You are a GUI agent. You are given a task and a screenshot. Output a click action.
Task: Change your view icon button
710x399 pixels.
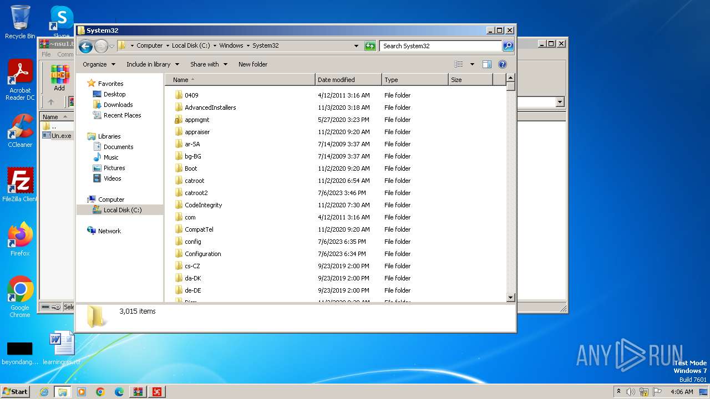coord(459,64)
